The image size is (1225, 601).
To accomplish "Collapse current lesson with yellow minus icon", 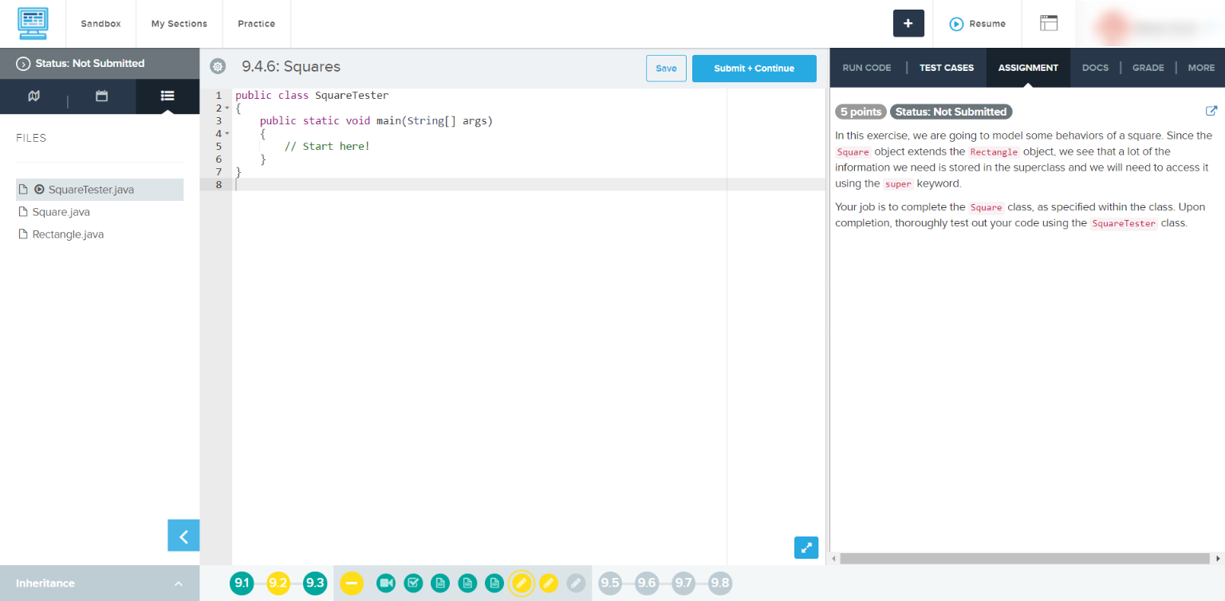I will tap(352, 583).
